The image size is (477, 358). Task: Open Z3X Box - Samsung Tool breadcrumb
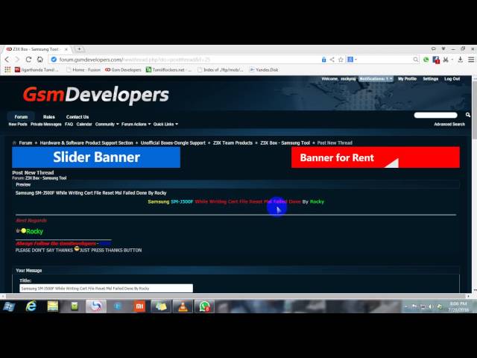click(x=285, y=142)
